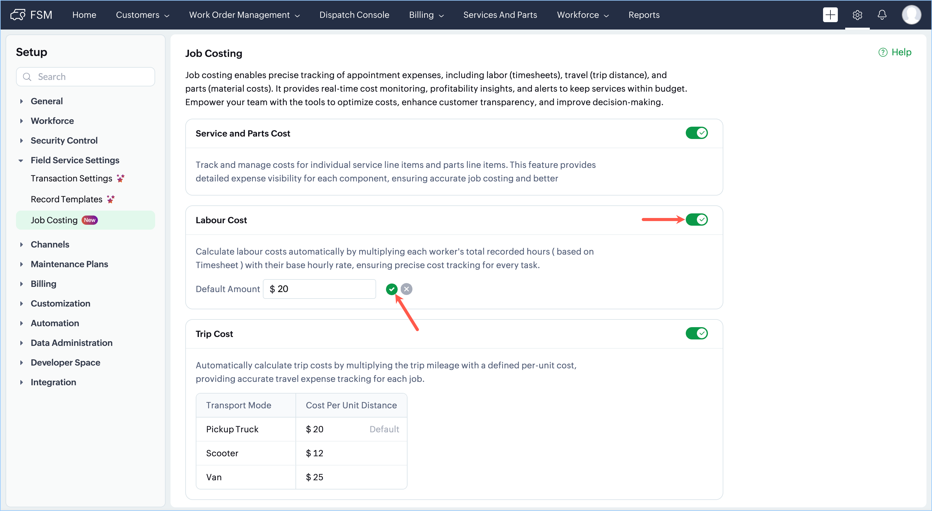Click the Help question mark icon

883,52
